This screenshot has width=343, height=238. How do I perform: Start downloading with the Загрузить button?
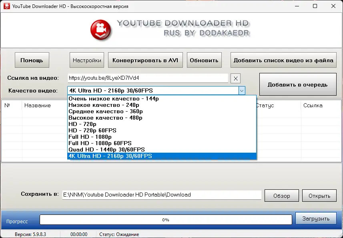(x=315, y=218)
